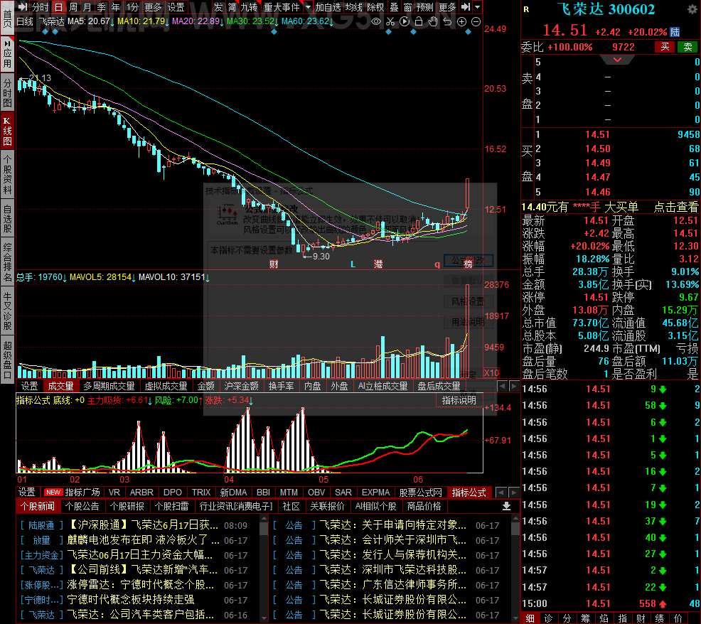This screenshot has width=701, height=624.
Task: Click the X10 scale button in volume panel
Action: (x=491, y=373)
